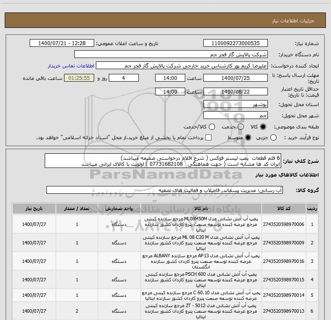Click product code ending in 970015
The width and height of the screenshot is (331, 320).
point(284,280)
